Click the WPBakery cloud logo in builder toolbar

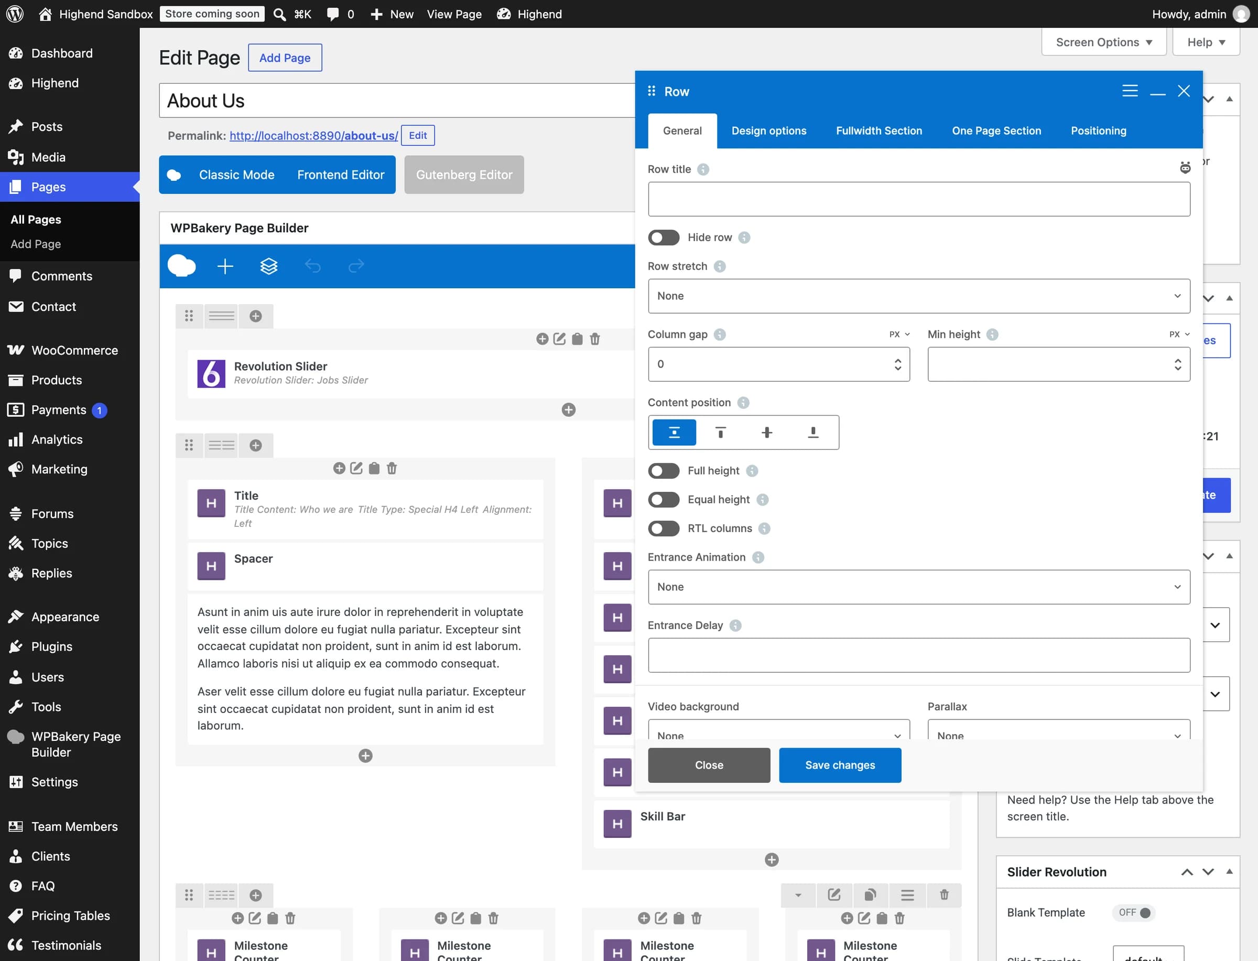181,266
